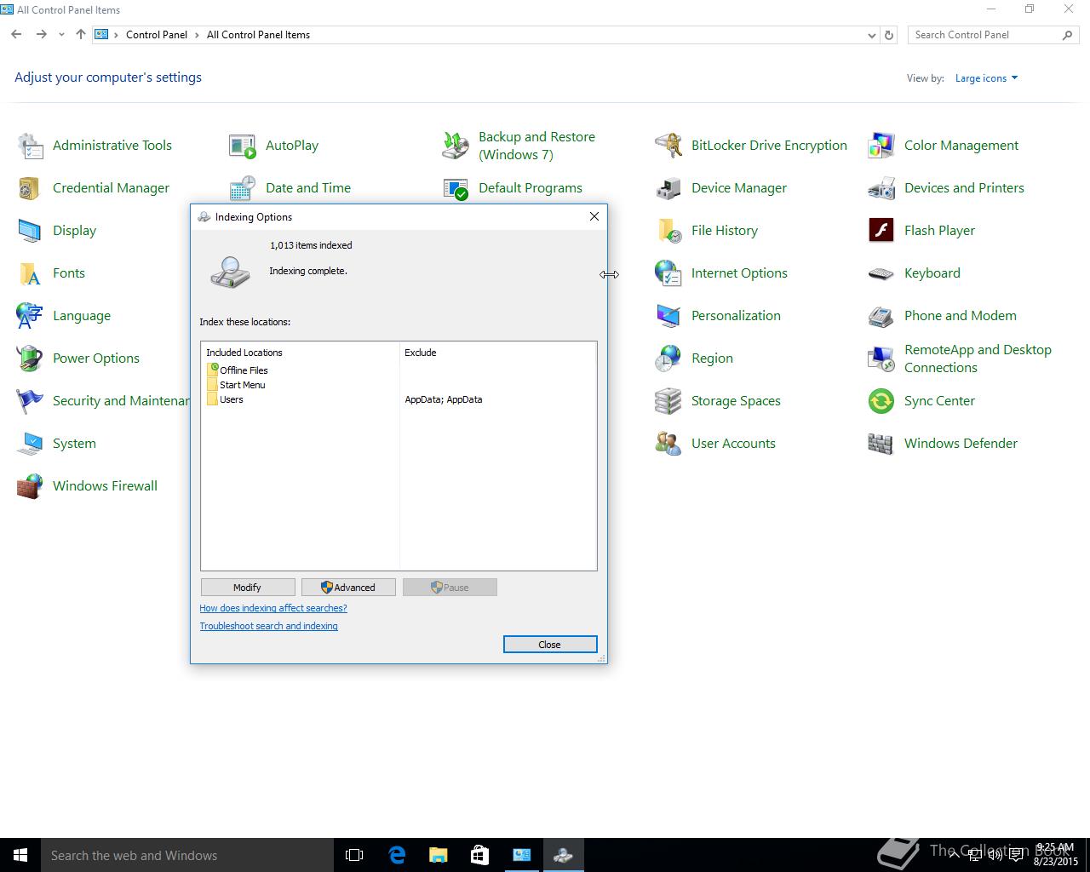The image size is (1090, 872).
Task: Open Task View on the taskbar
Action: click(x=354, y=855)
